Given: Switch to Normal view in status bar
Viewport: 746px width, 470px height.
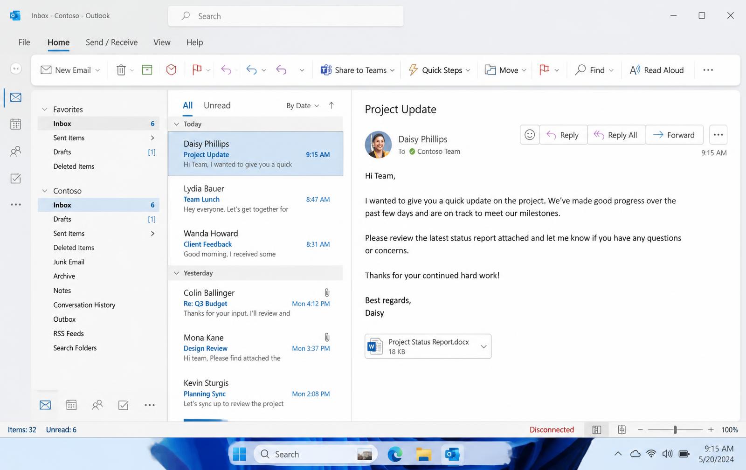Looking at the screenshot, I should pyautogui.click(x=597, y=430).
